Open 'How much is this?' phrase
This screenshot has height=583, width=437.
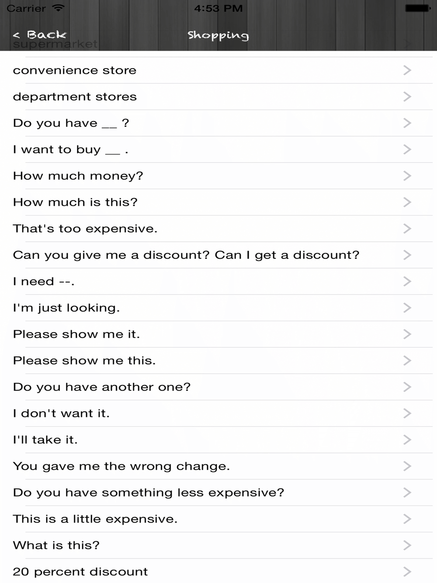tap(218, 202)
